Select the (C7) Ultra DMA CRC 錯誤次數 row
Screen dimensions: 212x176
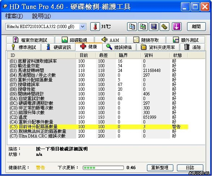click(99, 136)
